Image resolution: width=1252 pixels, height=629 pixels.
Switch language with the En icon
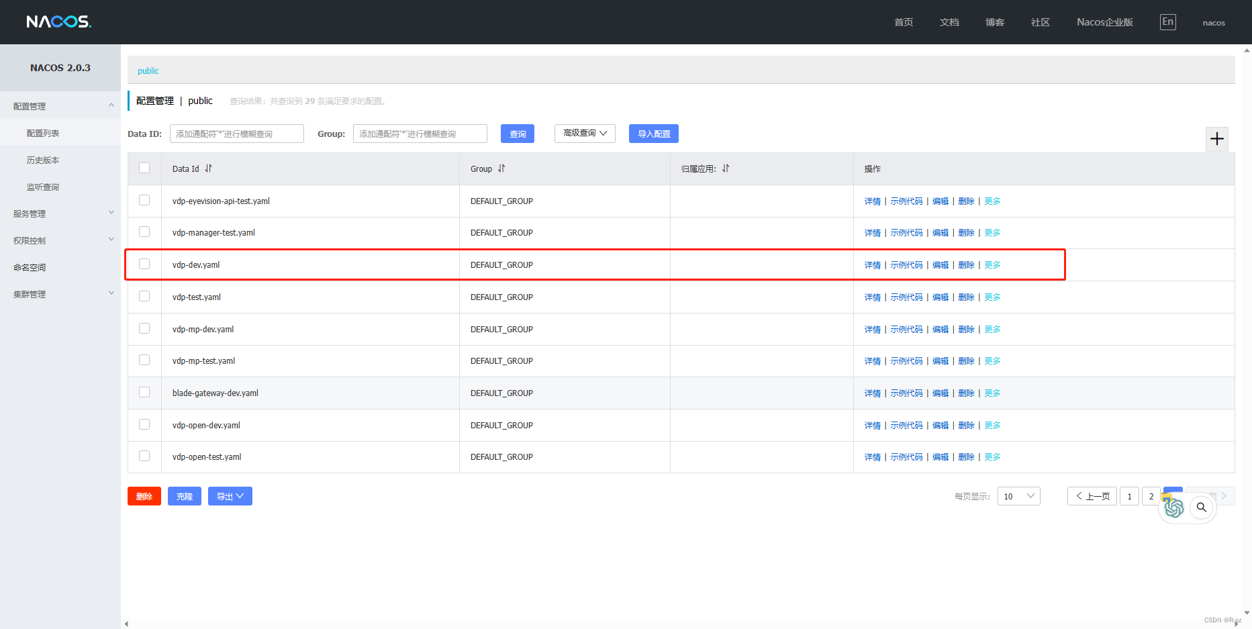[1167, 21]
